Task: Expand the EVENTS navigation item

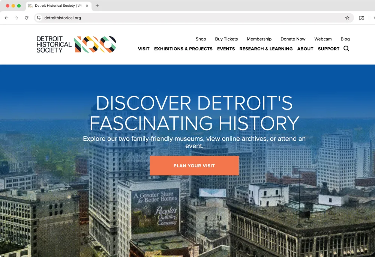Action: pos(226,49)
